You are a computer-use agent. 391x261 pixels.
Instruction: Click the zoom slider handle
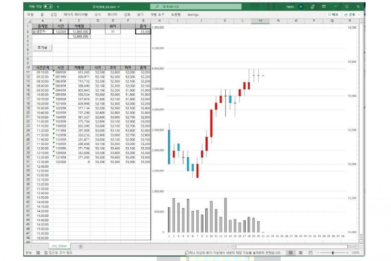tap(333, 253)
